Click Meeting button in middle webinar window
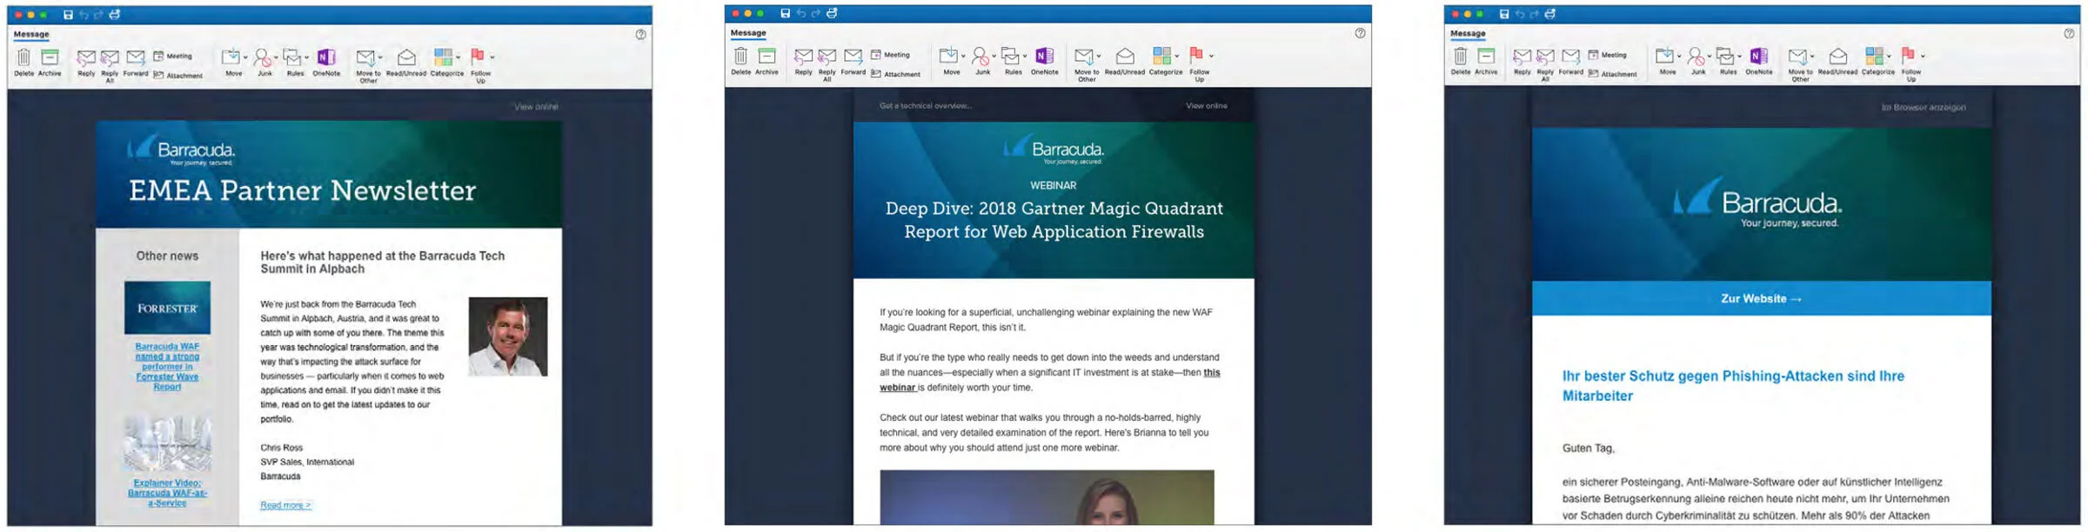 (x=890, y=55)
